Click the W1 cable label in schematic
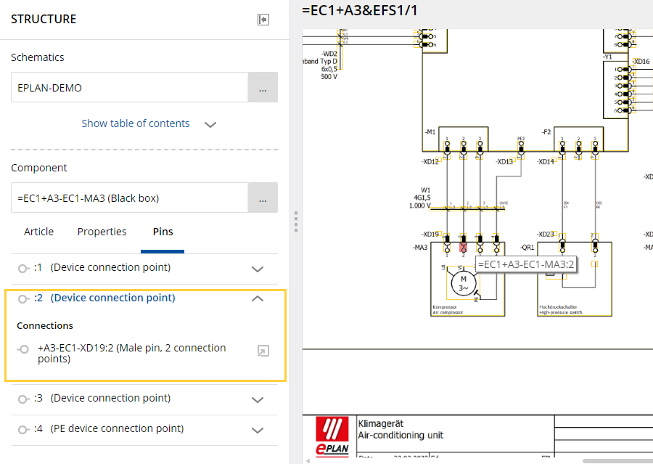The image size is (653, 464). (426, 190)
